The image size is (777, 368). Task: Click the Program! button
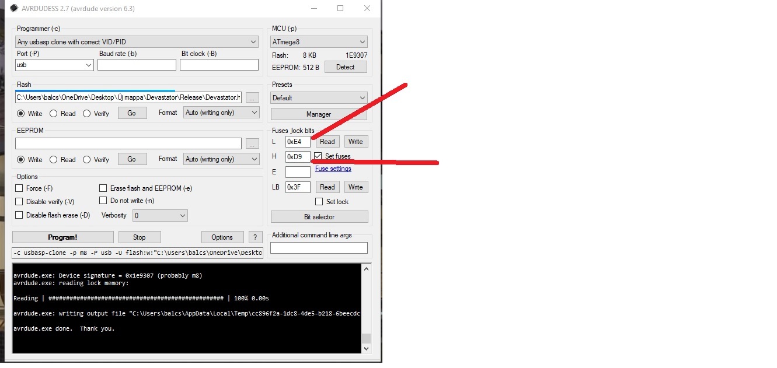(63, 237)
